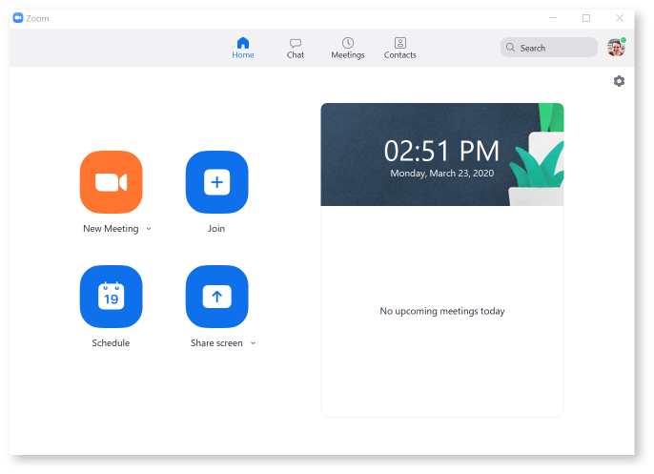Maximize the Zoom window
This screenshot has height=474, width=654.
[x=586, y=18]
